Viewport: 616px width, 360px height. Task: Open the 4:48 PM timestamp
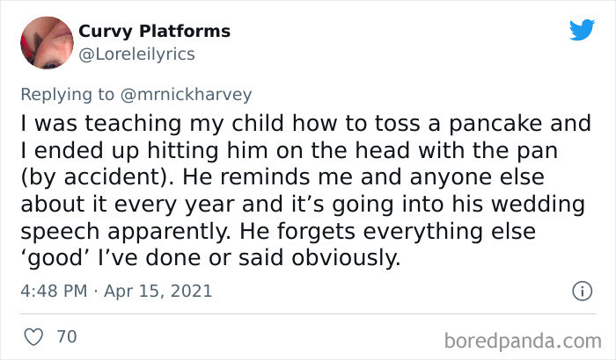(54, 291)
